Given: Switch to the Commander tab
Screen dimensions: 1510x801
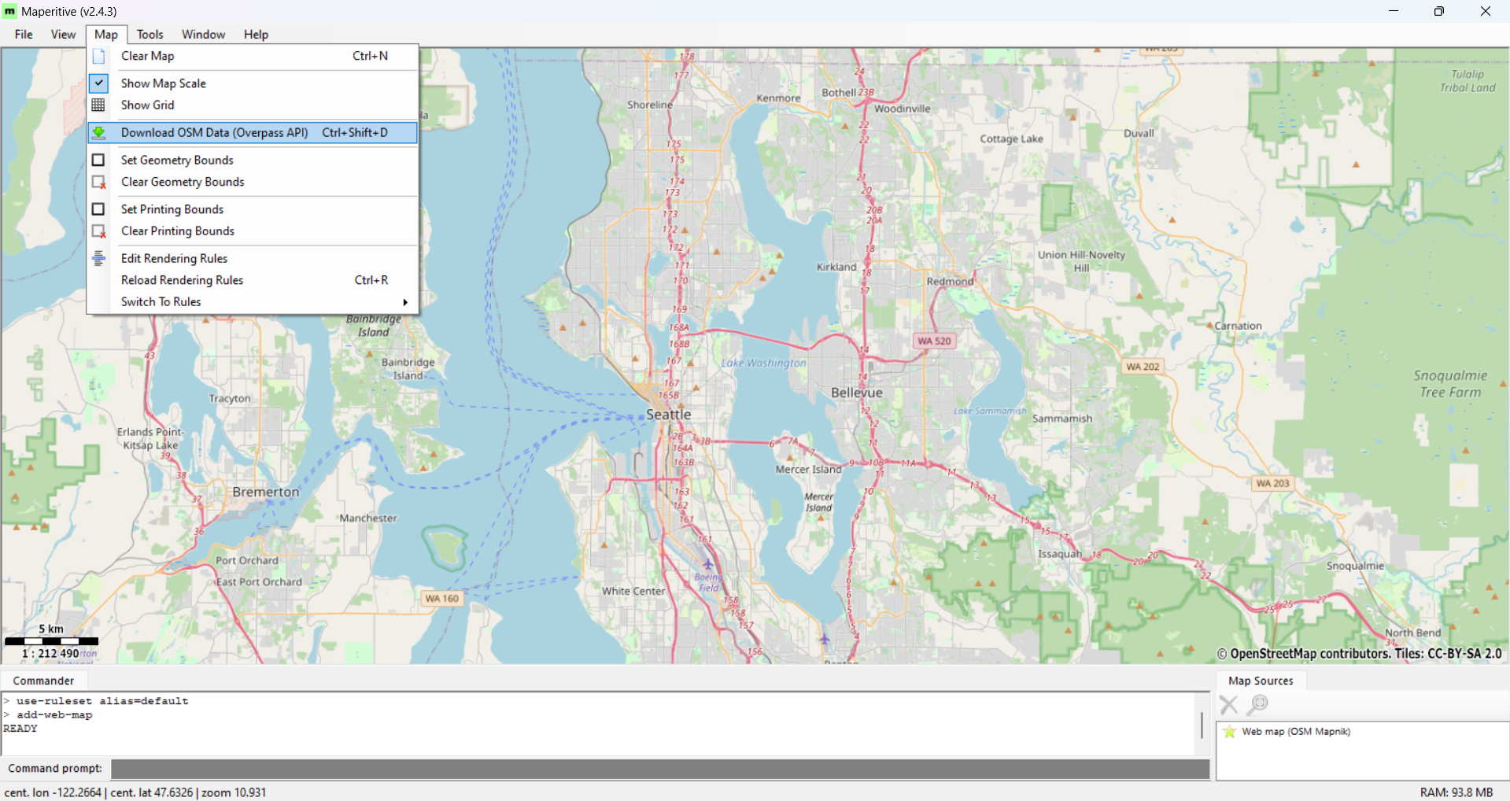Looking at the screenshot, I should (x=43, y=681).
